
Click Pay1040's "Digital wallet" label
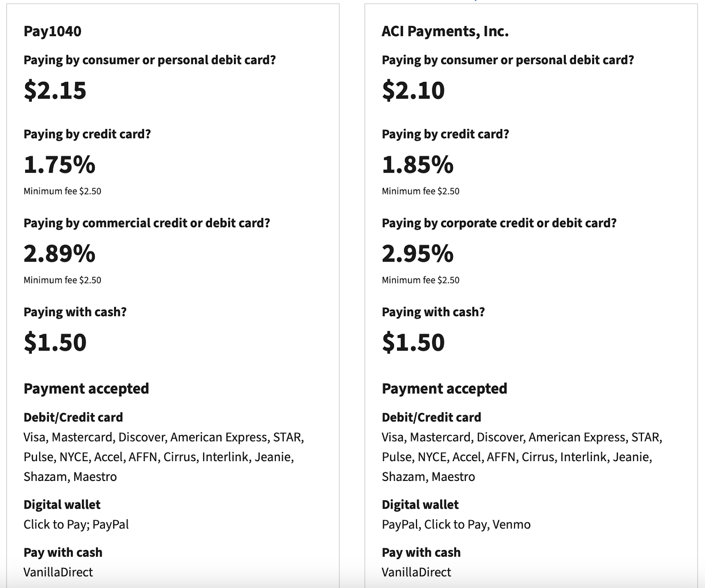[x=62, y=504]
